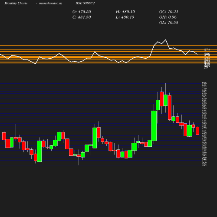Click the '290' price axis label

pos(204,158)
